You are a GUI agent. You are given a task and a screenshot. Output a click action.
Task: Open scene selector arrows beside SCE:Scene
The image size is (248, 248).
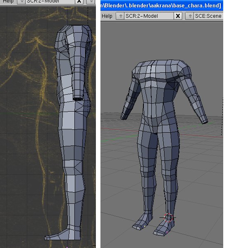(x=190, y=16)
